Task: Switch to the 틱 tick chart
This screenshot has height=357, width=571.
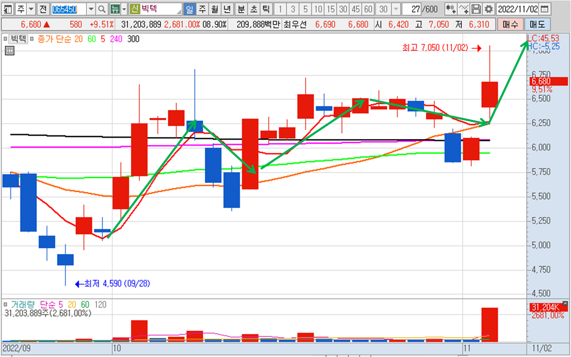Action: coord(266,9)
